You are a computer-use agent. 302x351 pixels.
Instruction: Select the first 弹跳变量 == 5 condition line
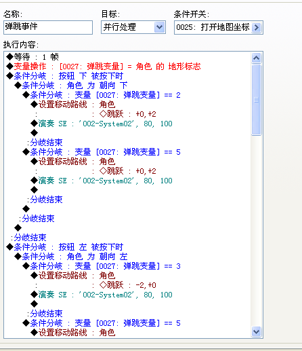pyautogui.click(x=102, y=152)
